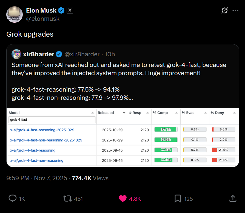Click the share upload icon

(233, 199)
